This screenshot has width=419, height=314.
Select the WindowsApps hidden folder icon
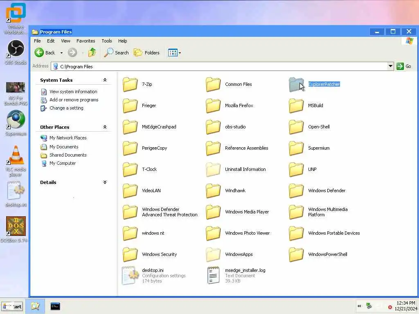click(x=213, y=254)
